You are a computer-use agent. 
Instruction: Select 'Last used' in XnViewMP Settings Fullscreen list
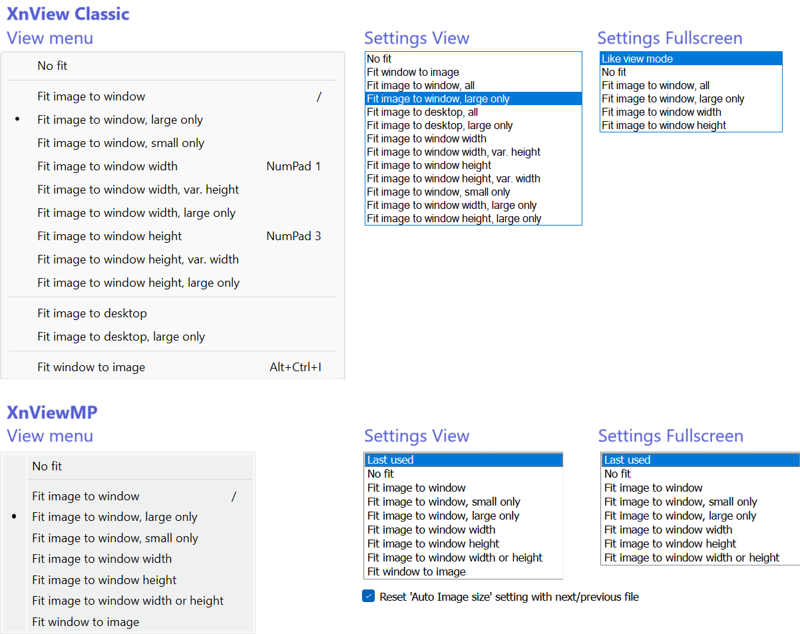click(x=627, y=460)
